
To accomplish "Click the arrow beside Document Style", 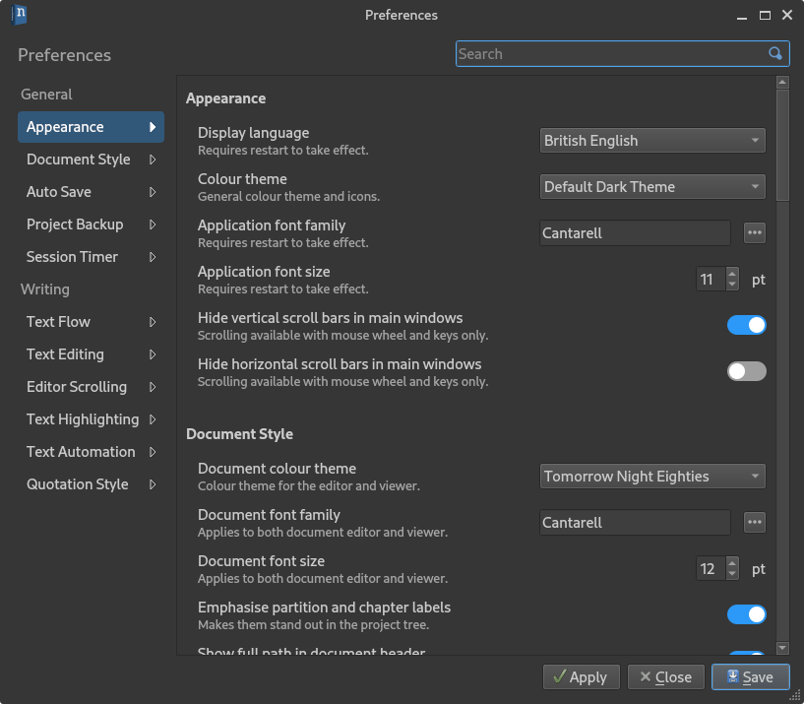I will click(x=153, y=160).
